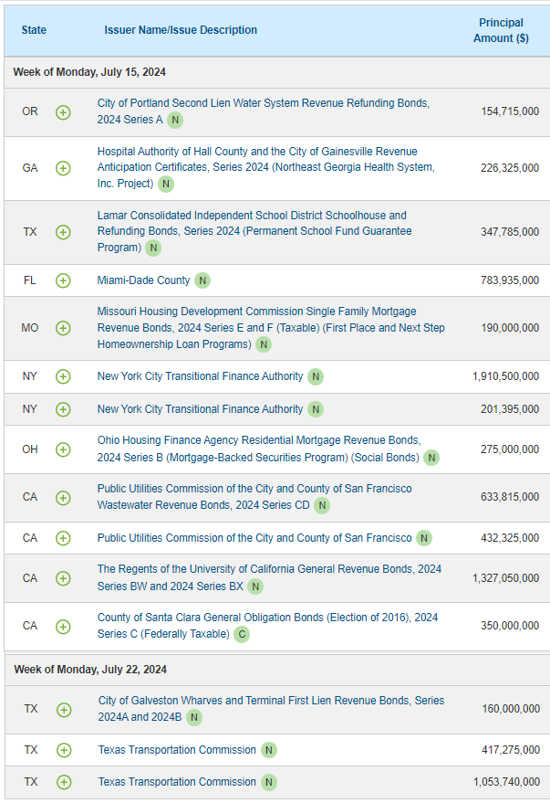The height and width of the screenshot is (803, 550).
Task: Expand the County of Santa Clara row
Action: (x=63, y=627)
